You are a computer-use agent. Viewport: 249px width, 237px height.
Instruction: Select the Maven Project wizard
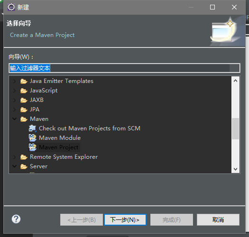coord(59,147)
